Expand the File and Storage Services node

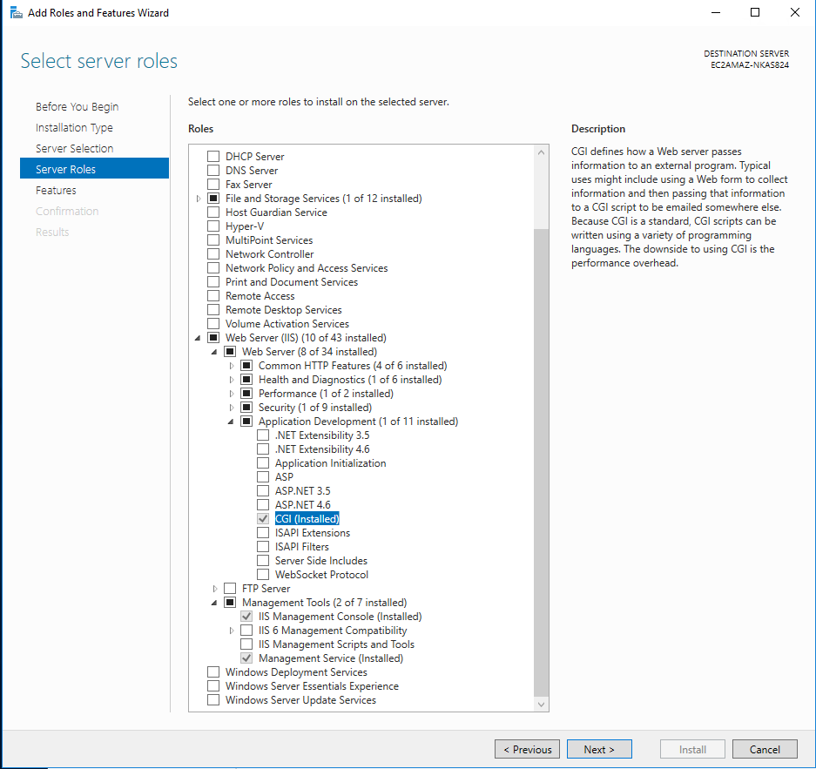199,199
